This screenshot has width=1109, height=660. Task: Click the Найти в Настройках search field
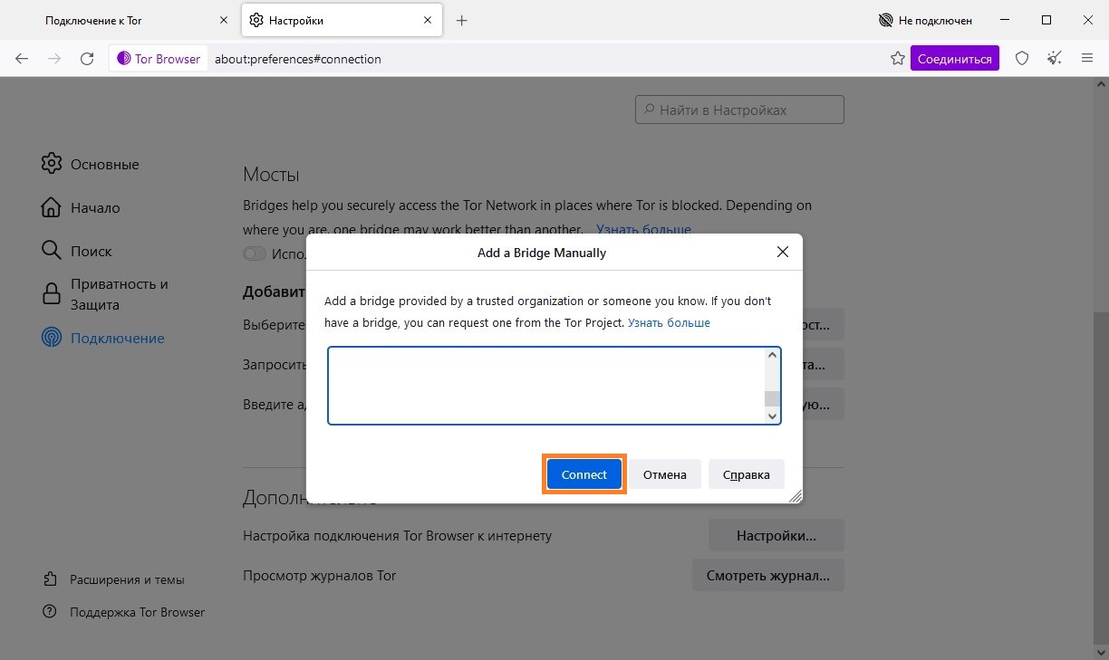[739, 110]
